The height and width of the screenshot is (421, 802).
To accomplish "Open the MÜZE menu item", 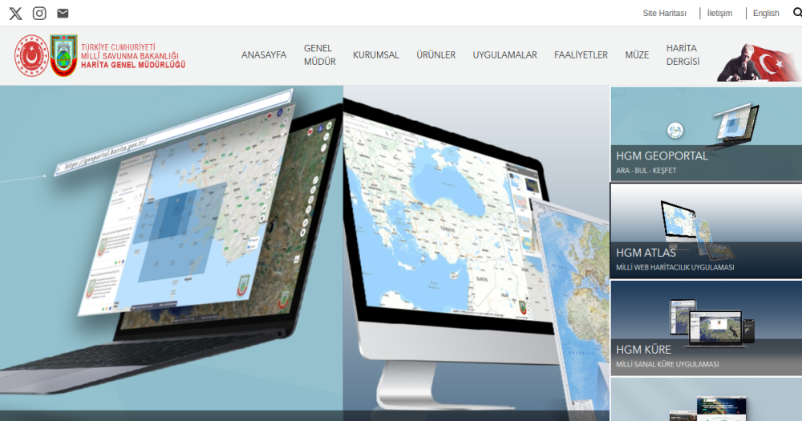I will pos(637,55).
